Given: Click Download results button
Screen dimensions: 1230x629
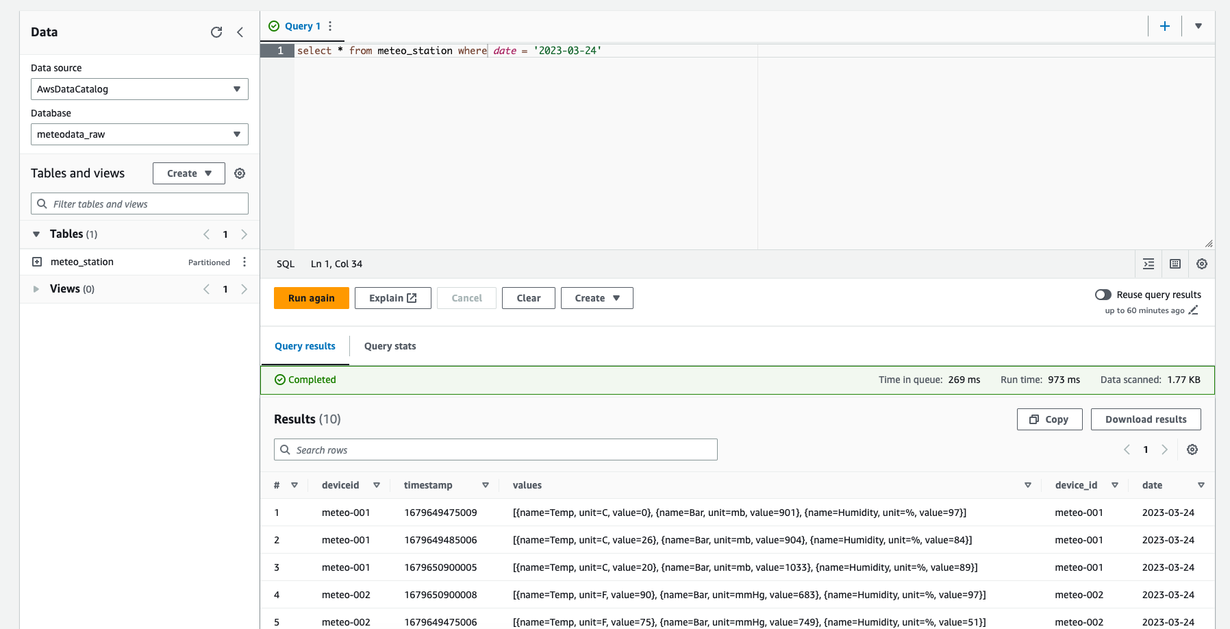Looking at the screenshot, I should 1146,419.
